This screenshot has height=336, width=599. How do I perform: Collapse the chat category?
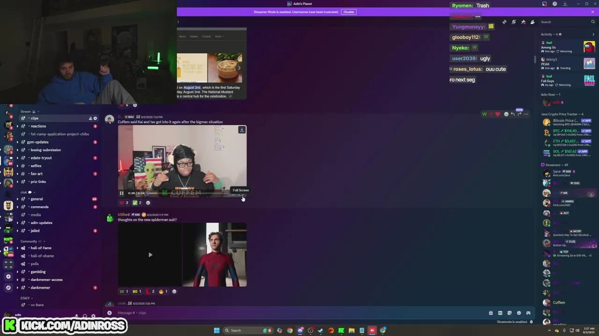(x=27, y=192)
